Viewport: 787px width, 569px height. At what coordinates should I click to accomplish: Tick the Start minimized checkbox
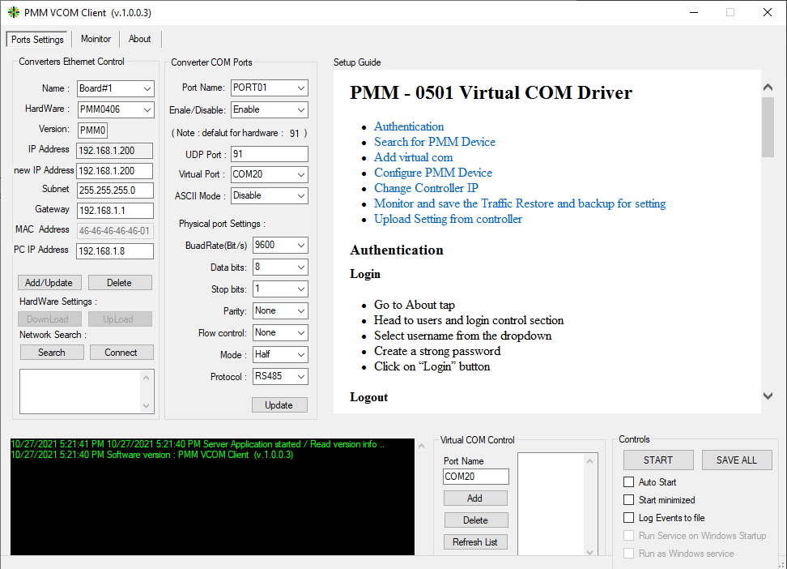tap(628, 499)
